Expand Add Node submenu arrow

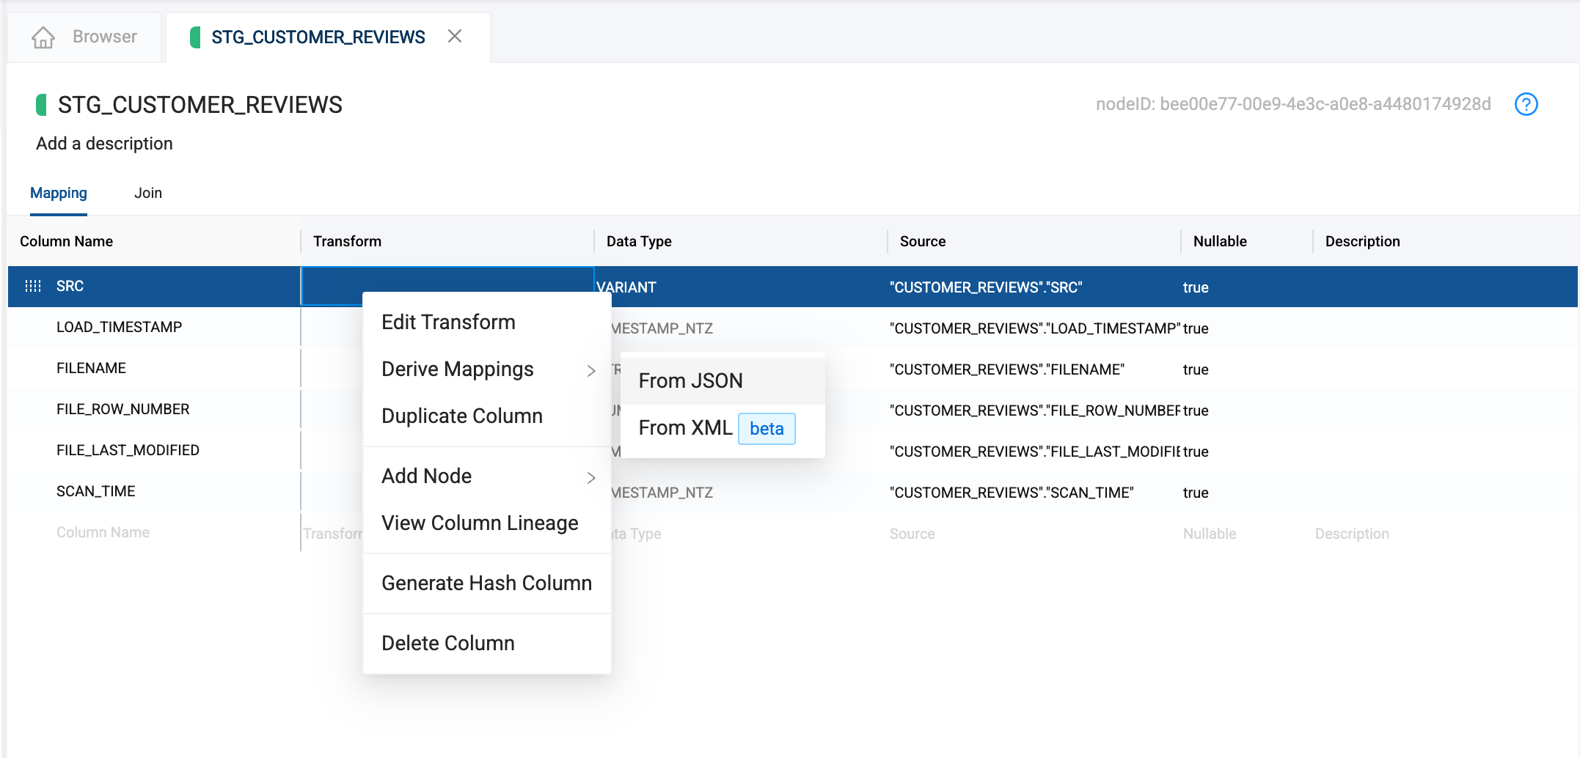(590, 477)
